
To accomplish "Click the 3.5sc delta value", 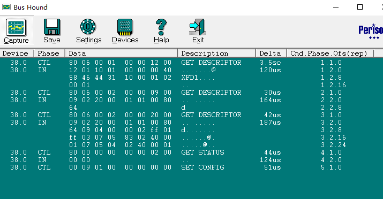I will coord(270,63).
